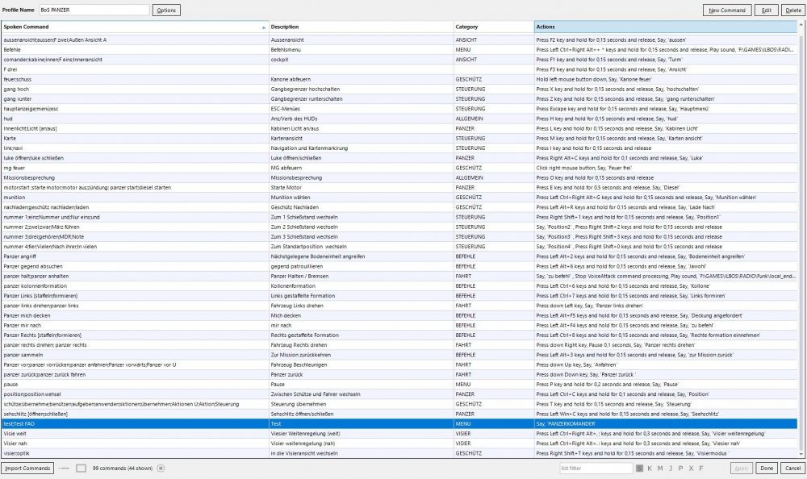This screenshot has height=479, width=807.
Task: Sort list by Description column header
Action: click(x=359, y=27)
